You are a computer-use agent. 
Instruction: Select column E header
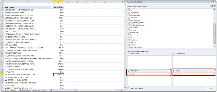pyautogui.click(x=86, y=2)
